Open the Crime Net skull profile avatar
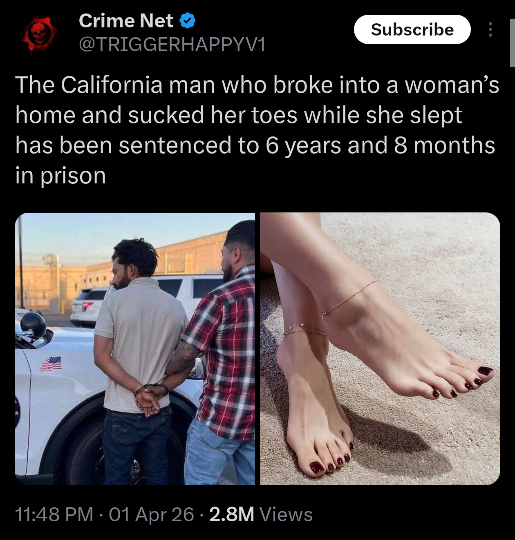This screenshot has height=540, width=515. tap(39, 34)
